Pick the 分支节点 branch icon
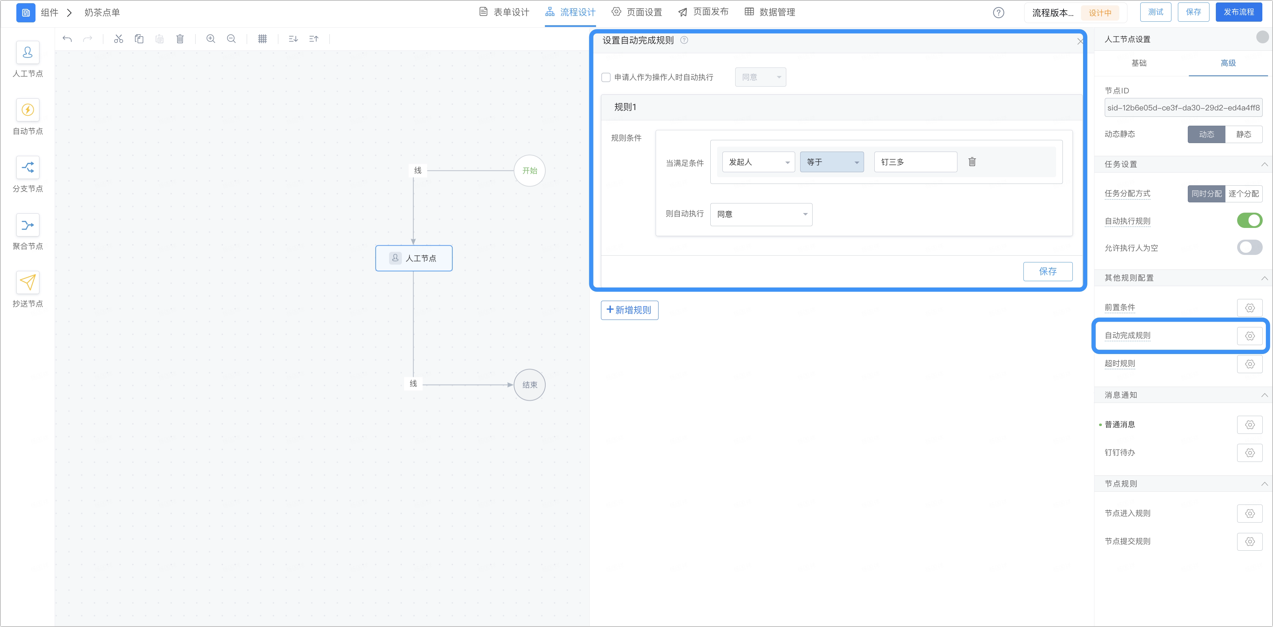1273x627 pixels. pos(28,167)
